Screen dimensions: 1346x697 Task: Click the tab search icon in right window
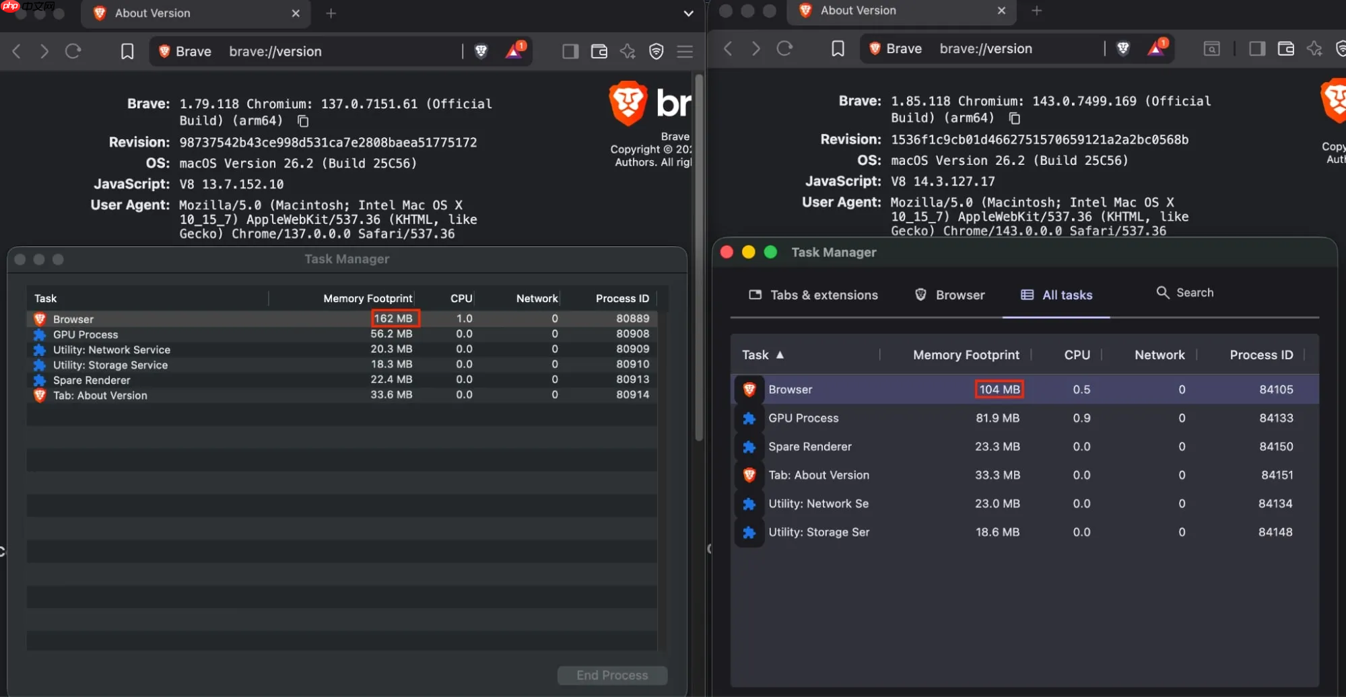tap(1211, 48)
